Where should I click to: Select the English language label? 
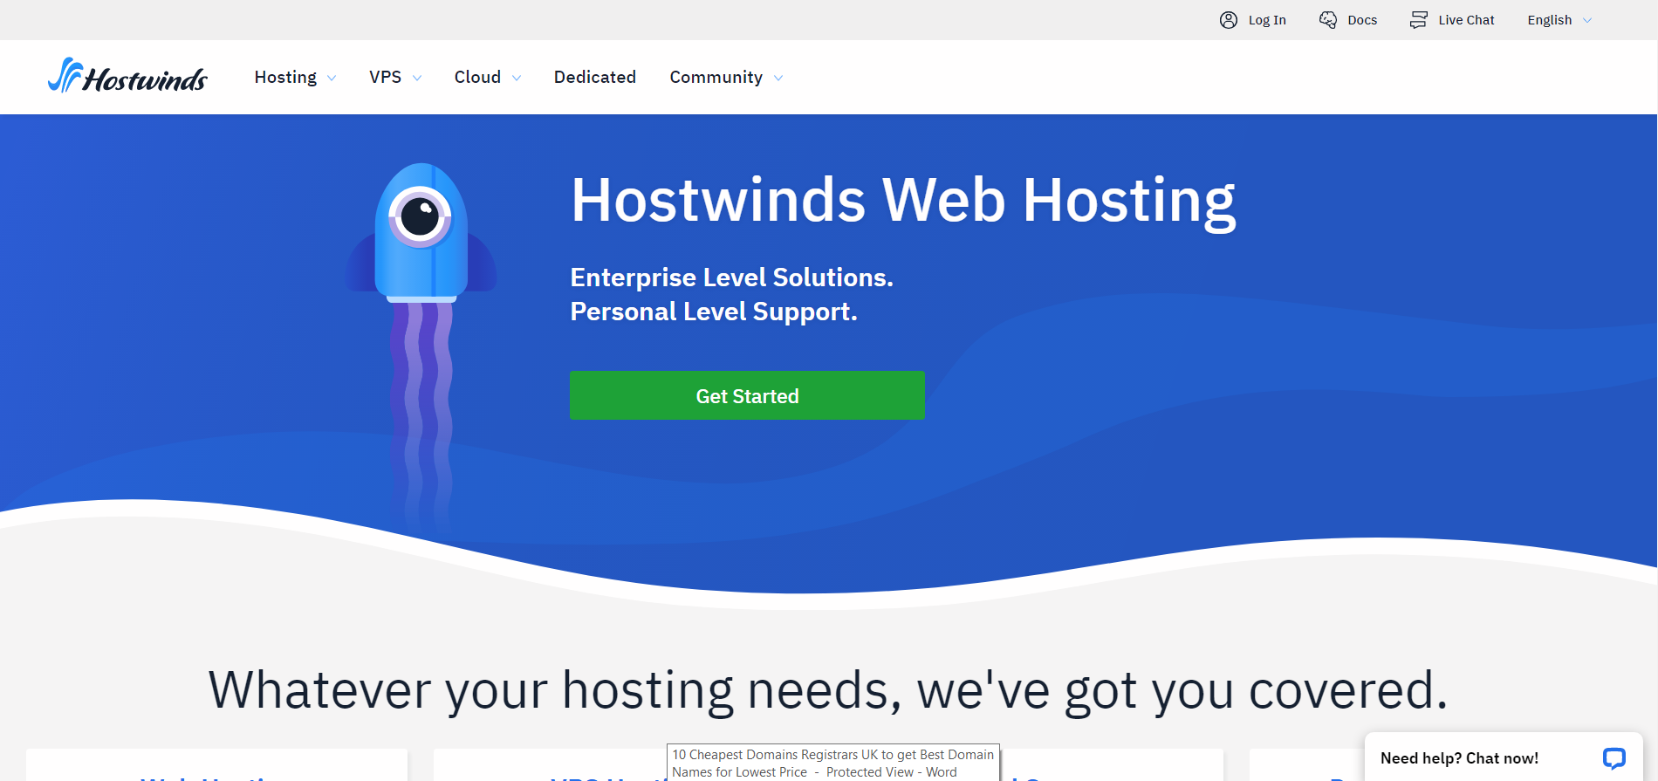(x=1550, y=20)
